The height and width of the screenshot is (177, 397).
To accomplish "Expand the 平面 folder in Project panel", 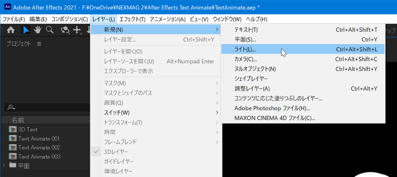I will click(x=4, y=166).
